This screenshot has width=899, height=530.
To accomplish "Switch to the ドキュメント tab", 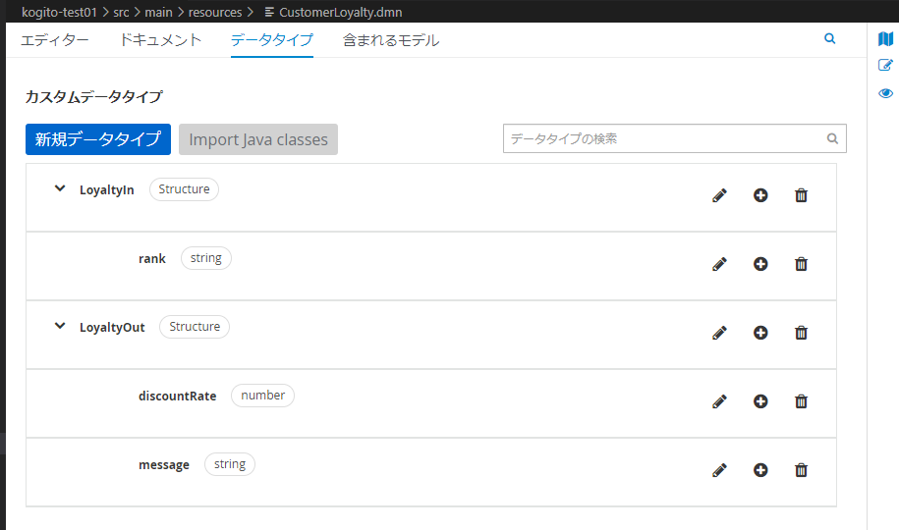I will click(160, 40).
